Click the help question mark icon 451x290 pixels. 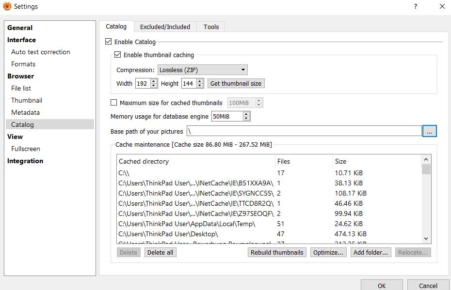pyautogui.click(x=415, y=6)
